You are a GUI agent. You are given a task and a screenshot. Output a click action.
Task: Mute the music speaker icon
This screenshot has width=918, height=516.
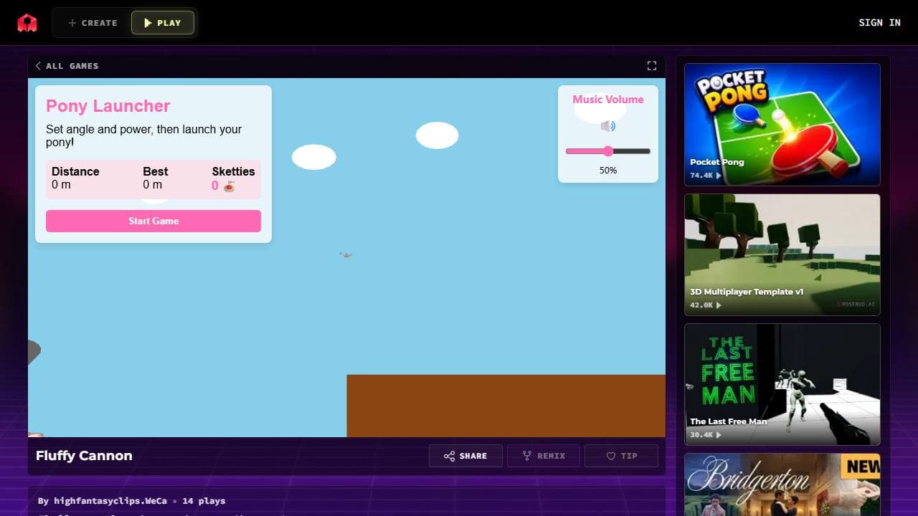(x=608, y=126)
